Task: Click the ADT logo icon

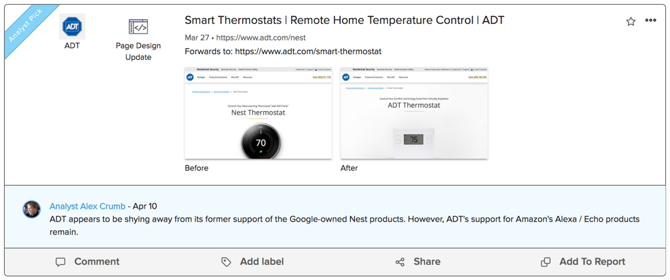Action: coord(72,27)
